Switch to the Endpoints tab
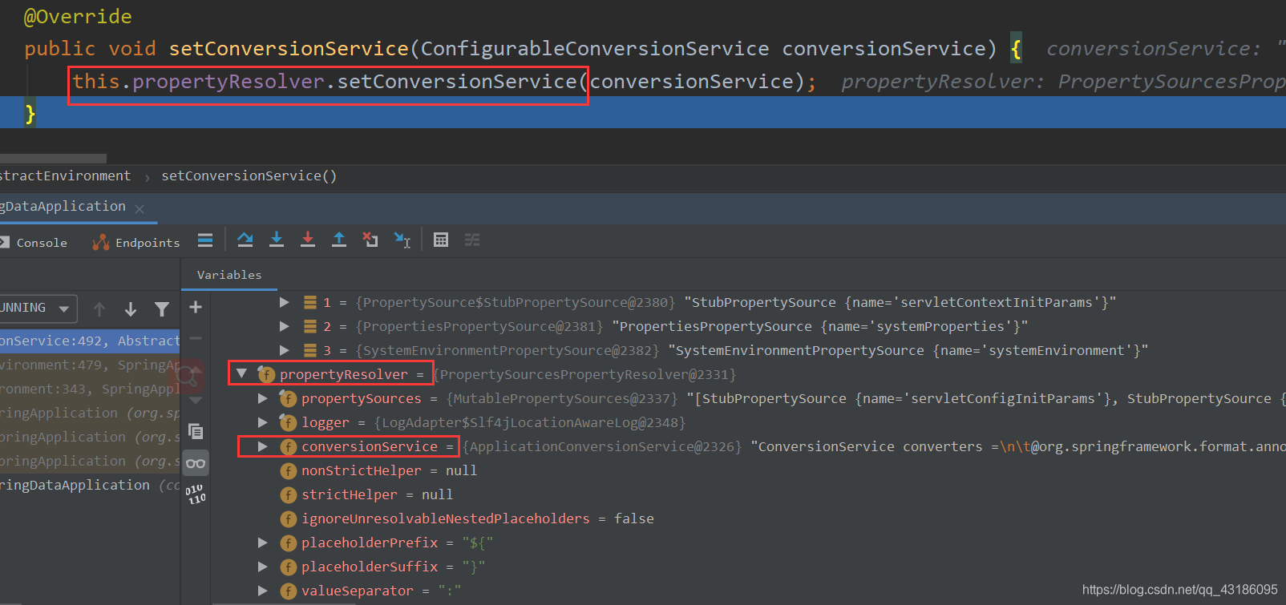This screenshot has height=605, width=1286. (136, 242)
